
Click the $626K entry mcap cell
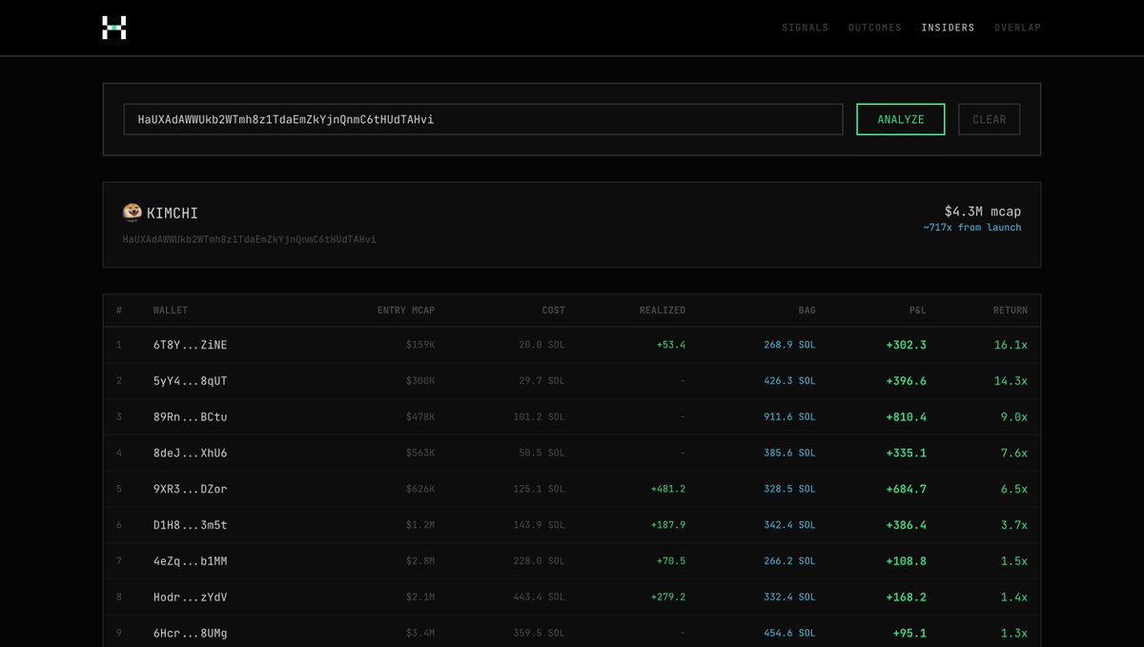click(420, 489)
